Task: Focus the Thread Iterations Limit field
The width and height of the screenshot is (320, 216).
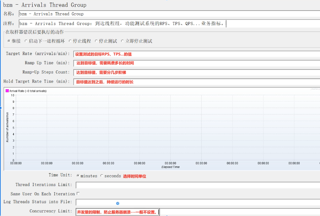Action: (x=197, y=185)
